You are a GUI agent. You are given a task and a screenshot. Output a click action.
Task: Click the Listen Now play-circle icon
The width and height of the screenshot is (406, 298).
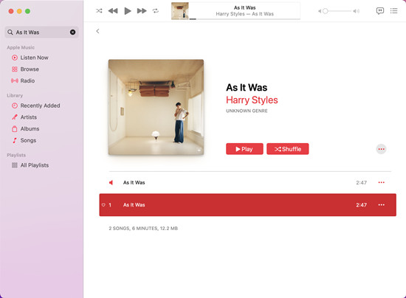point(15,58)
